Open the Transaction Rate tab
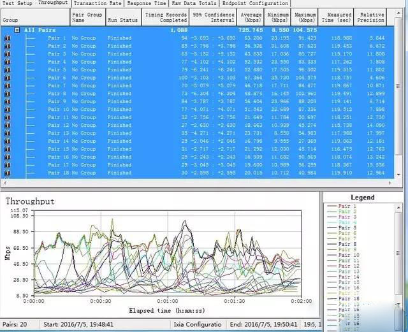This screenshot has width=408, height=332. coord(98,3)
